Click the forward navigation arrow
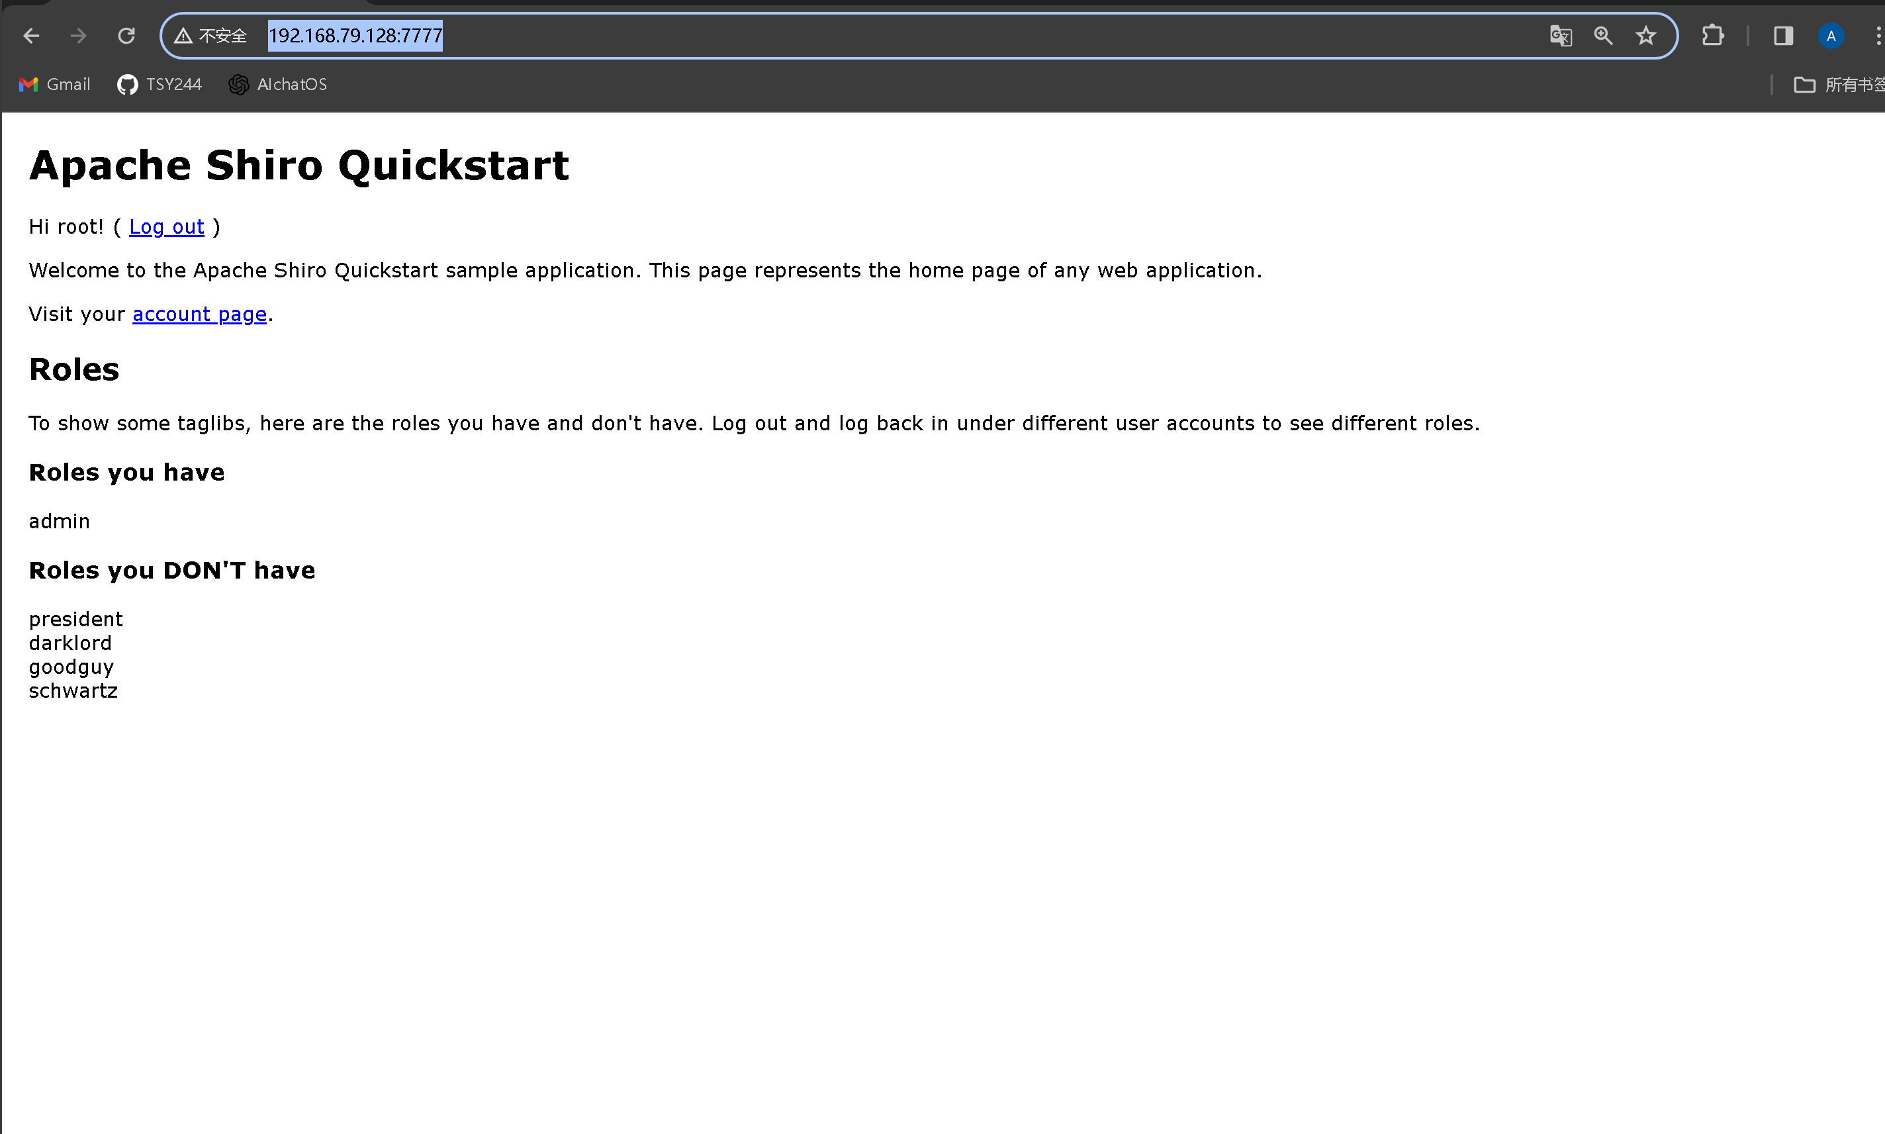The image size is (1885, 1134). 79,36
